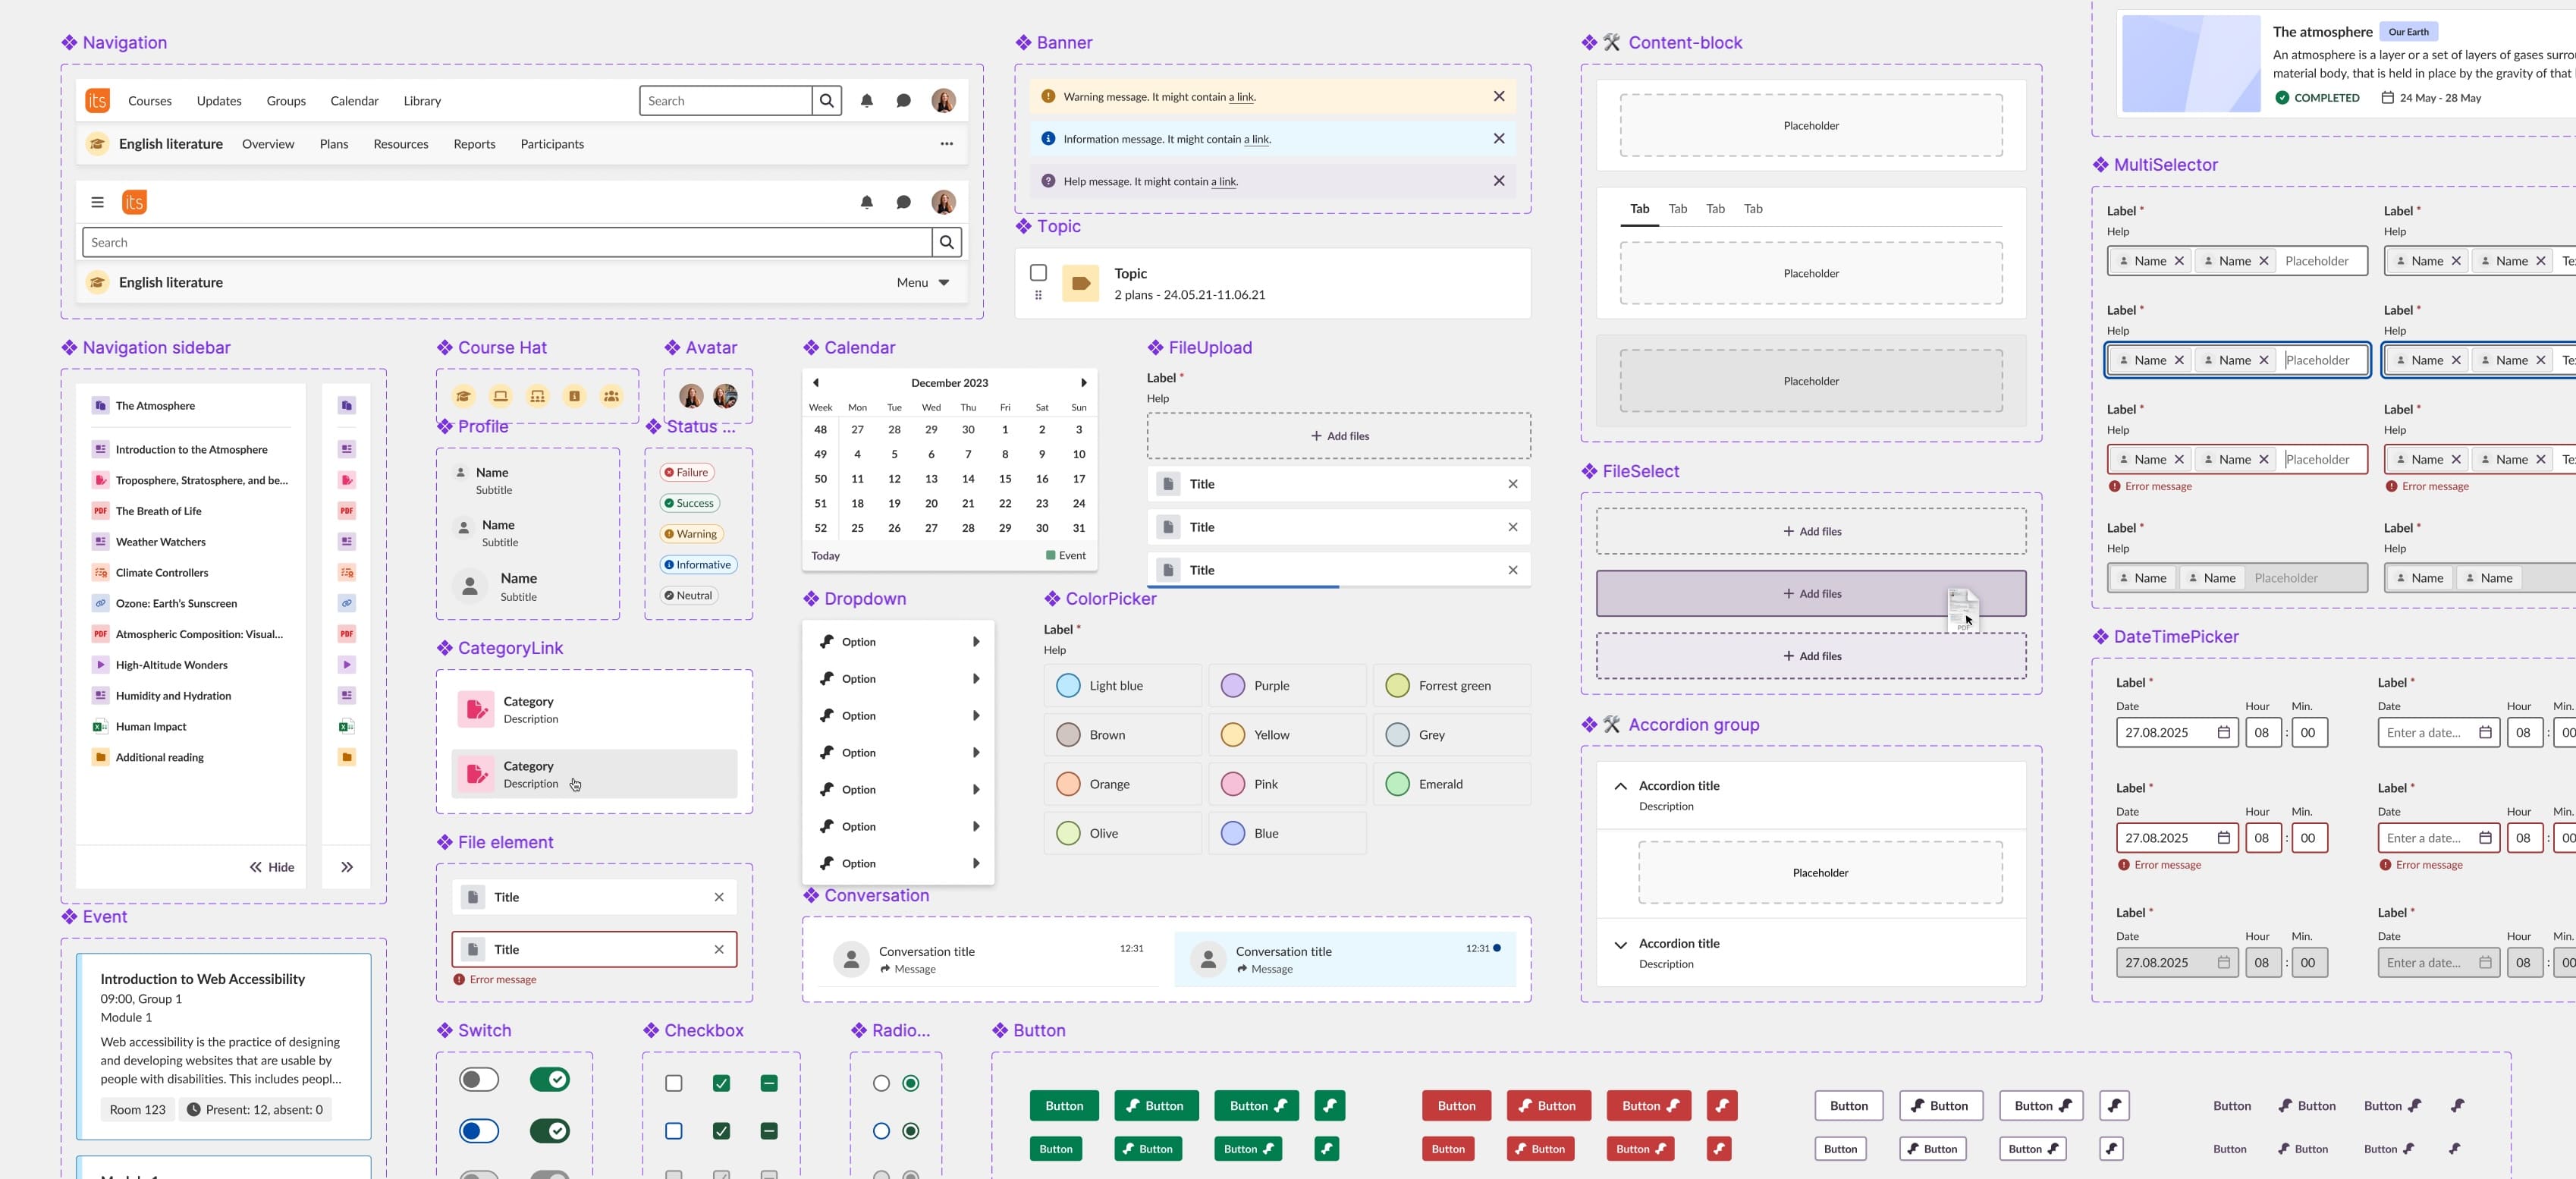Open the notification bell in the navigation bar
The height and width of the screenshot is (1179, 2576).
tap(866, 100)
